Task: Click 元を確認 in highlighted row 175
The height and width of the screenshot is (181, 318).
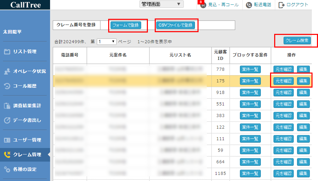Action: click(x=283, y=81)
